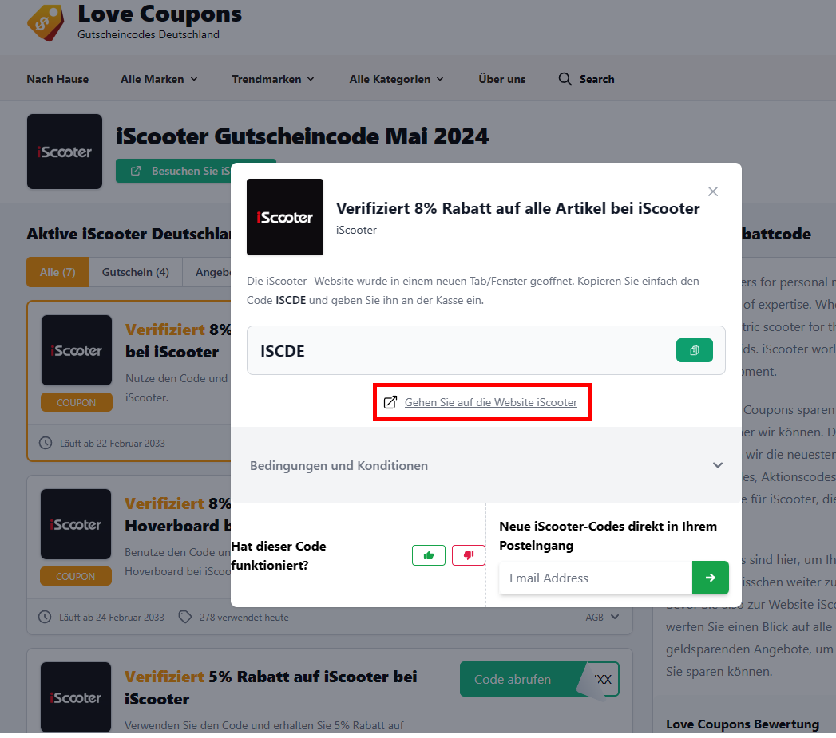
Task: Expand AGB details on Hoverboard coupon
Action: [603, 617]
